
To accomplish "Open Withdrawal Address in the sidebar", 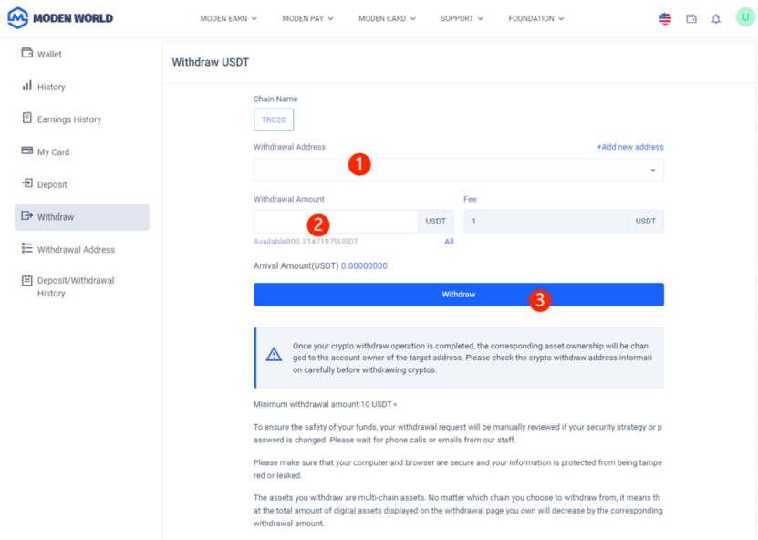I will pos(76,250).
